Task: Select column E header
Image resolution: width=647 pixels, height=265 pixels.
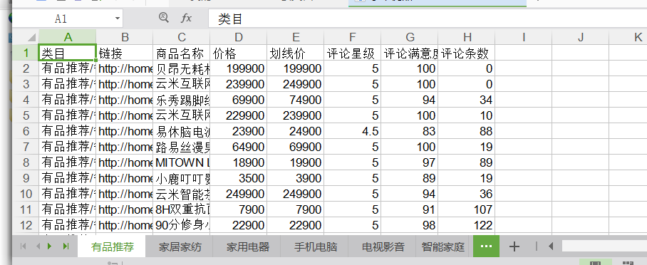Action: [296, 37]
